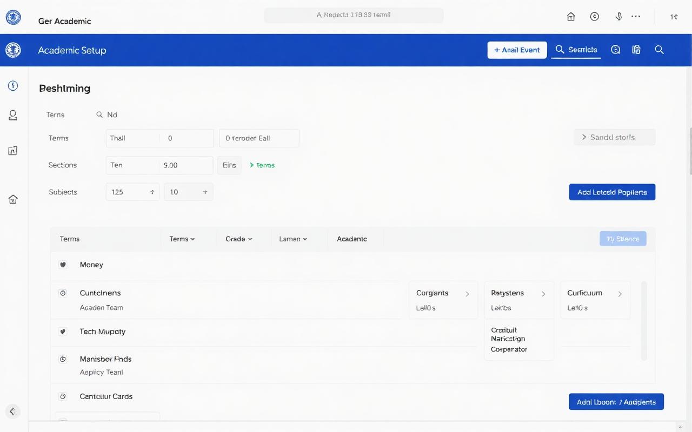This screenshot has height=432, width=692.
Task: Toggle the heart icon on Tech Mupoty row
Action: 63,332
